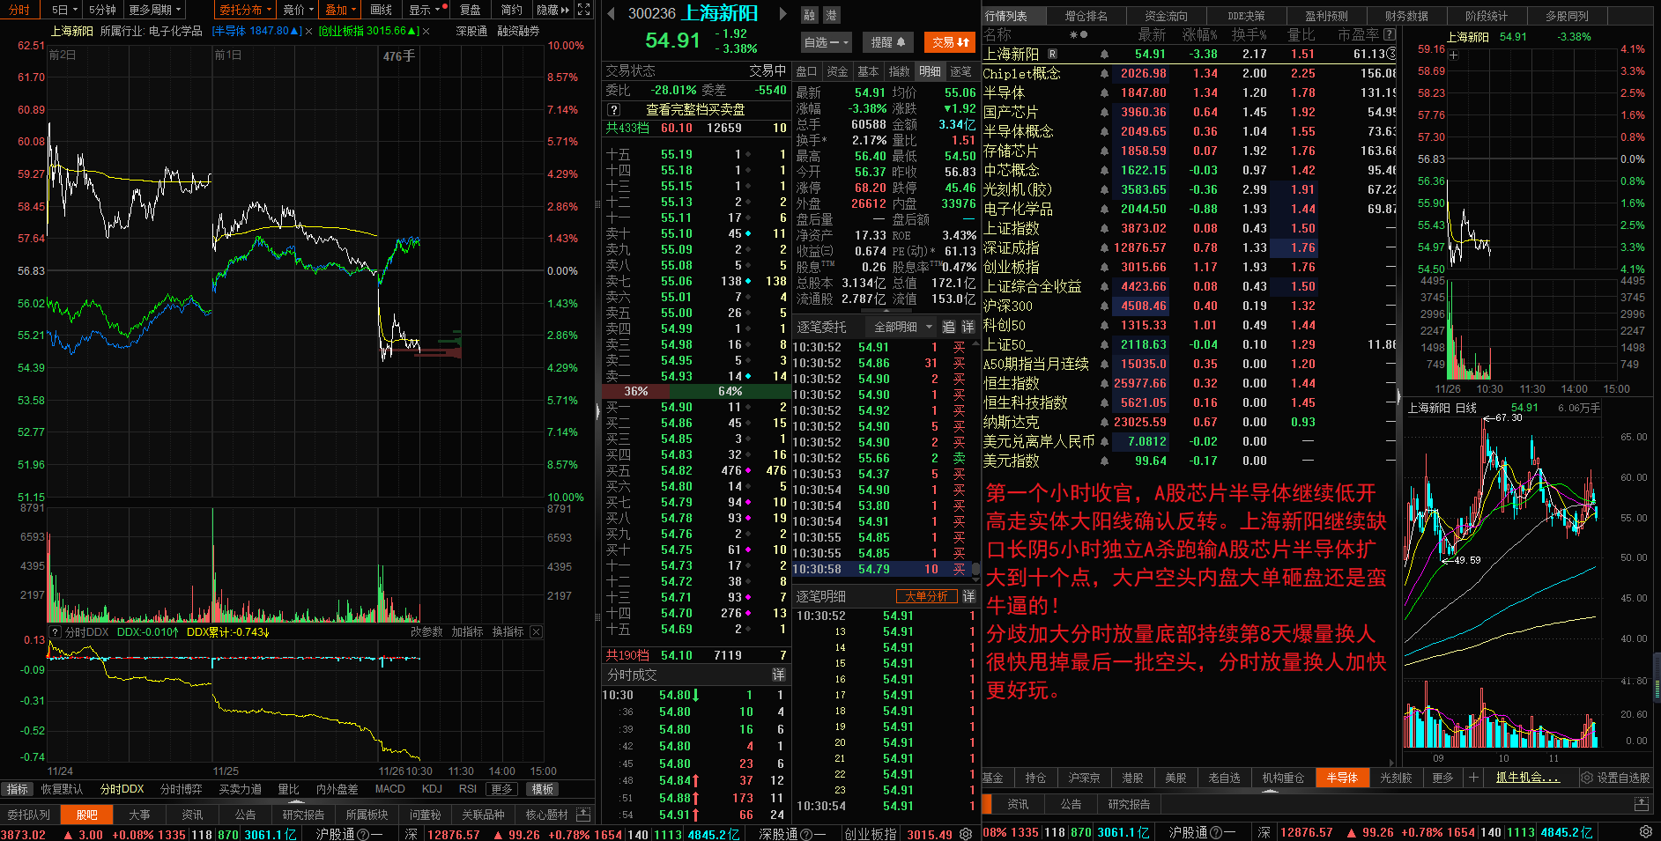Remove 创业板指 overlay with its X
Image resolution: width=1661 pixels, height=841 pixels.
(426, 31)
